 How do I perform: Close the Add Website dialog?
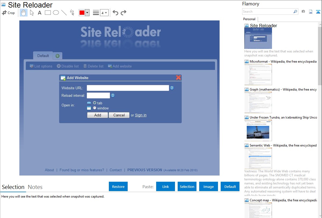[178, 77]
